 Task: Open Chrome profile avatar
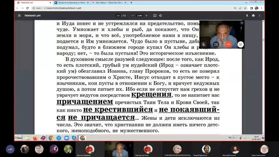[256, 8]
